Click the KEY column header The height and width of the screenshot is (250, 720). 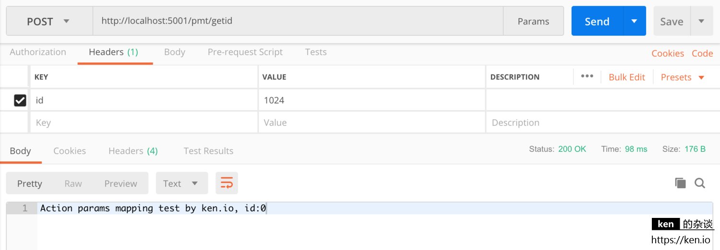coord(41,77)
